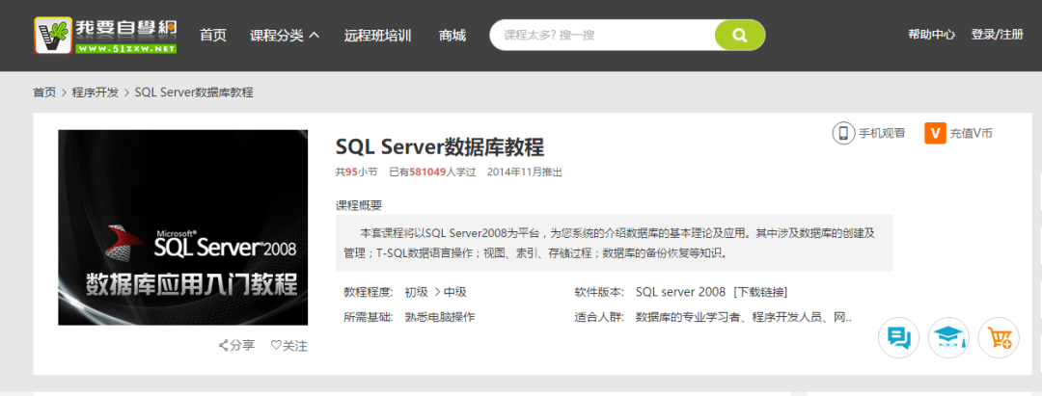This screenshot has height=396, width=1042.
Task: Toggle the 关注 heart follow button
Action: point(289,346)
